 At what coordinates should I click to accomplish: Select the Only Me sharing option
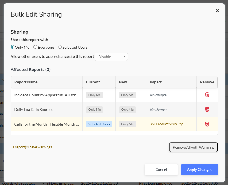click(x=12, y=47)
